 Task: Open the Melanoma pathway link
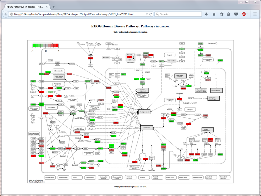[x=144, y=177]
